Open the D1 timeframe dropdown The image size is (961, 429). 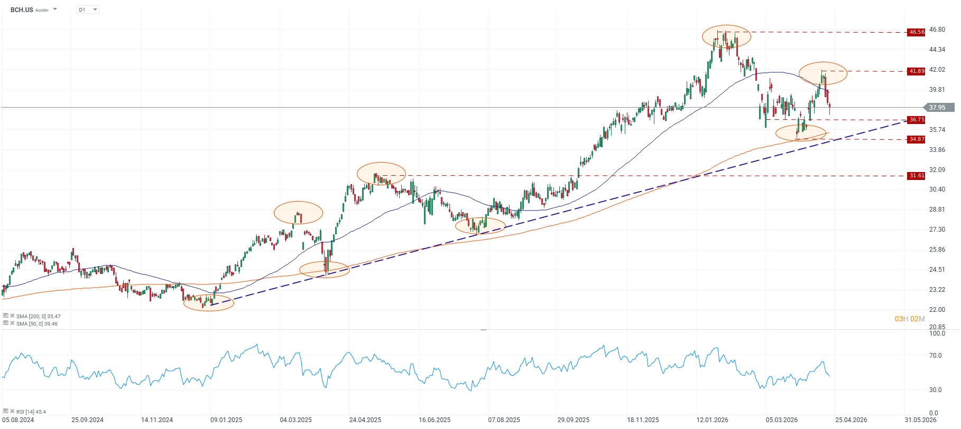[88, 9]
